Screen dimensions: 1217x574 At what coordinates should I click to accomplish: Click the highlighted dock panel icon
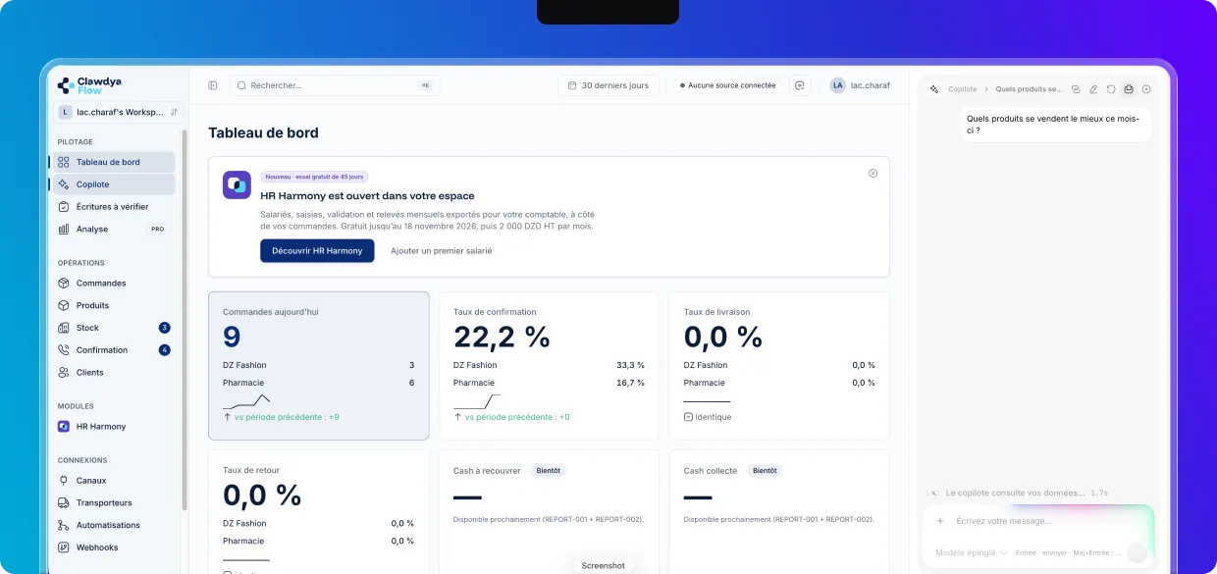1129,89
